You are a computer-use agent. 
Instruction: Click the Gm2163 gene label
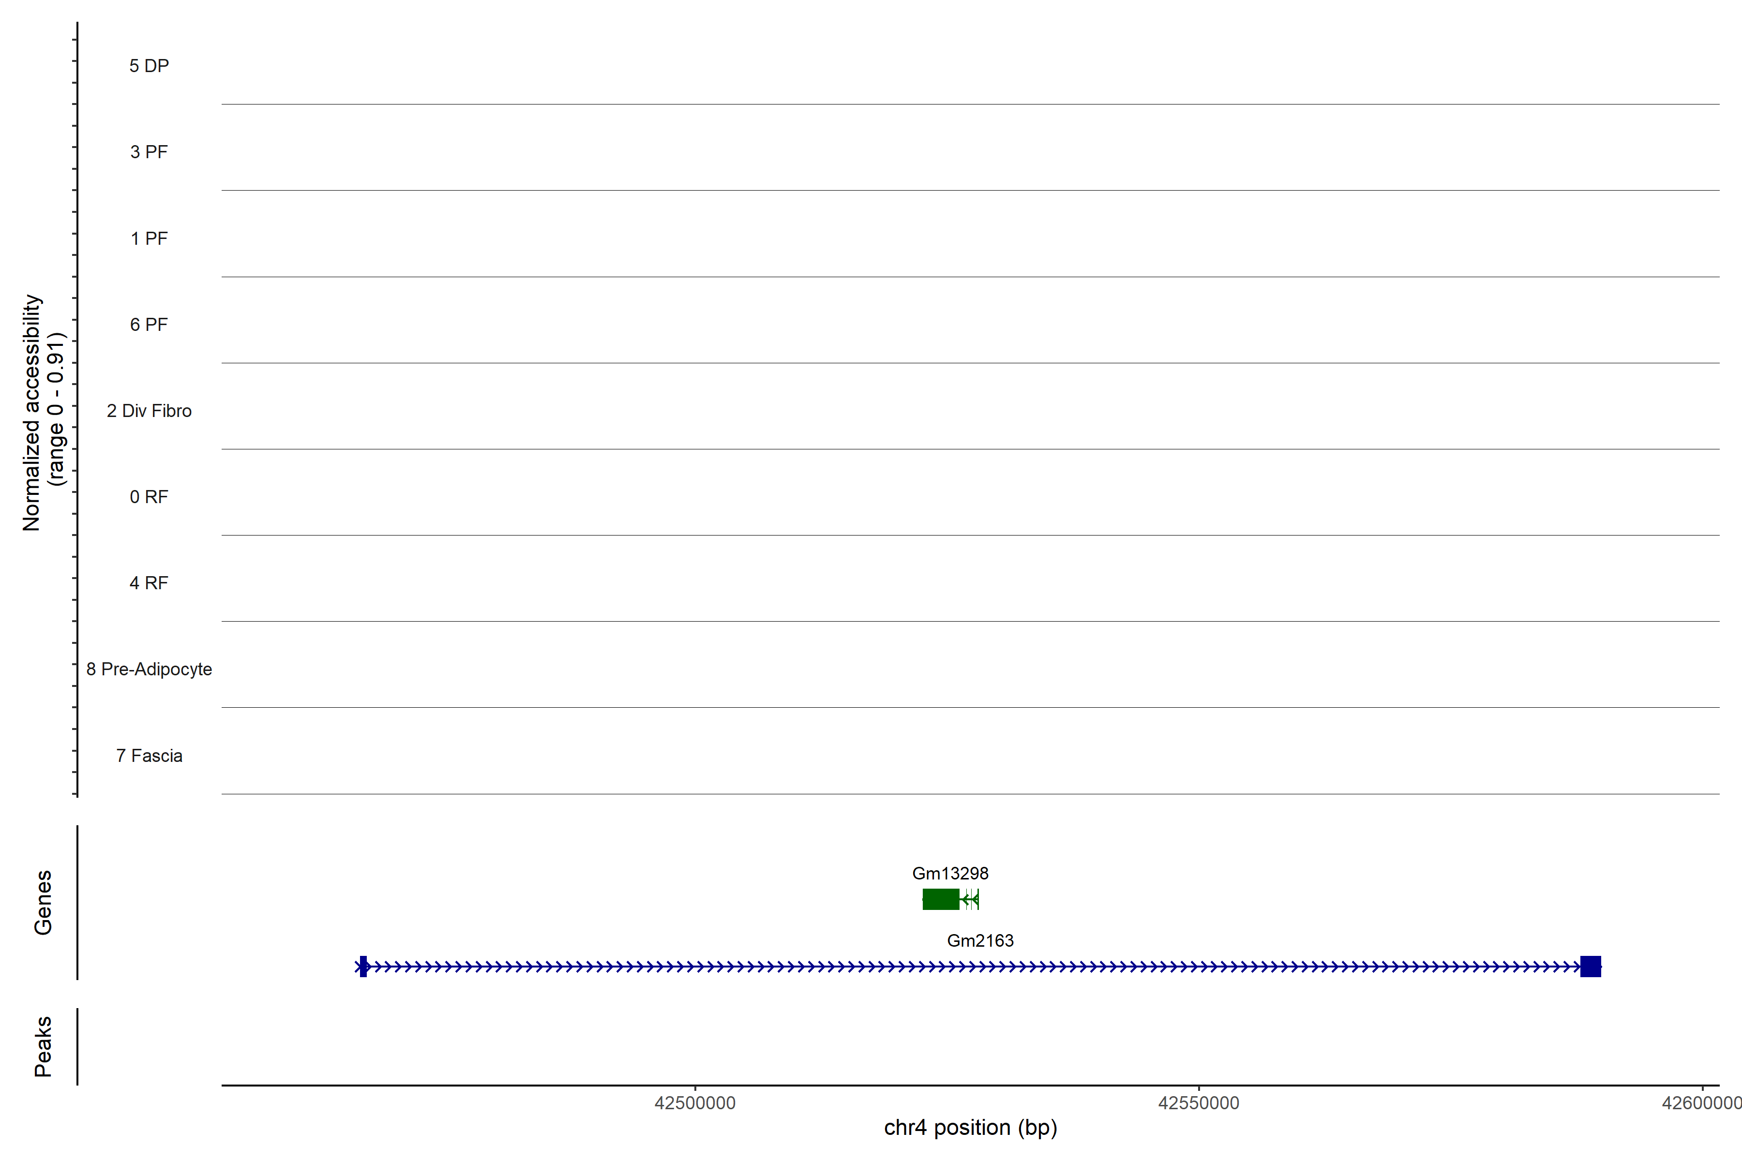coord(980,940)
